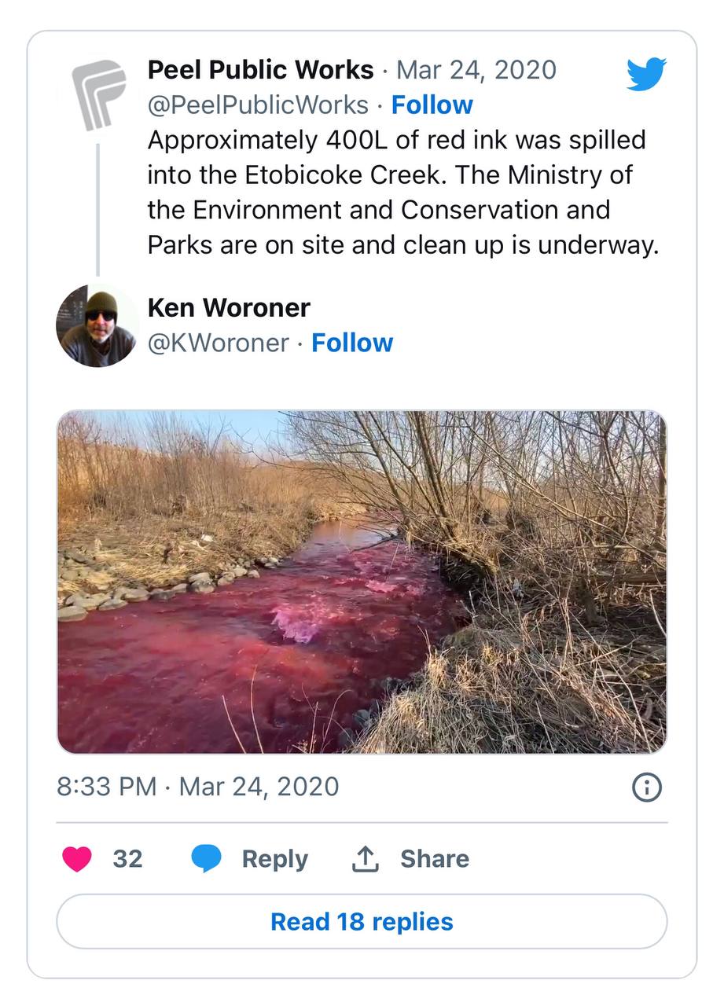724x1006 pixels.
Task: Follow the @KWoroner account
Action: click(352, 343)
